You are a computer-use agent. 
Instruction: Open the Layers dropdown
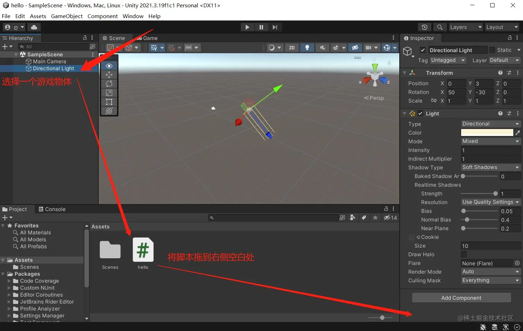click(466, 27)
